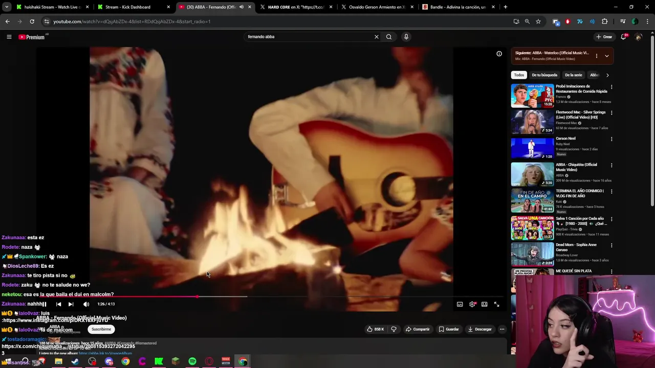Switch to theater mode
This screenshot has width=655, height=368.
coord(484,304)
